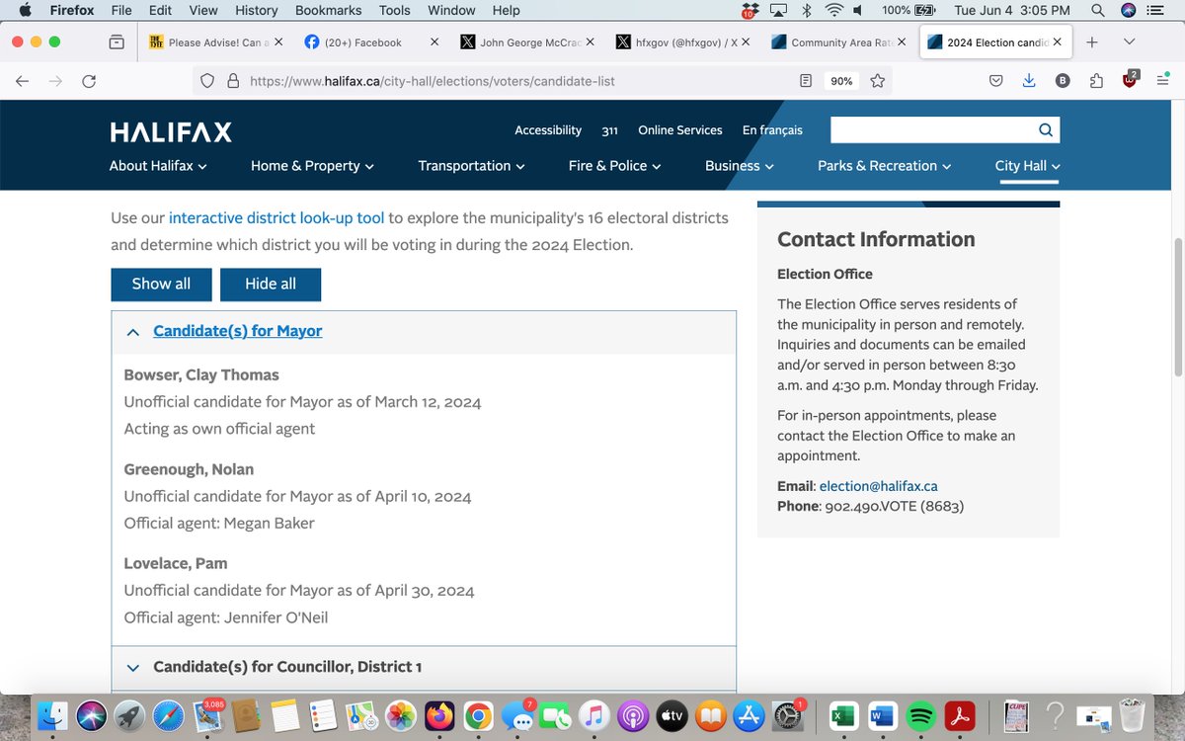Switch to the Community Area Rate tab
The height and width of the screenshot is (741, 1185).
pyautogui.click(x=837, y=42)
